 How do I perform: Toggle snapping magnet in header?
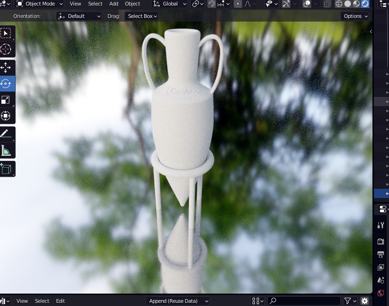211,4
